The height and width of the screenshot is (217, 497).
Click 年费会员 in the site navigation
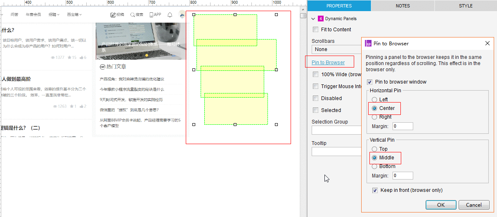click(x=33, y=15)
